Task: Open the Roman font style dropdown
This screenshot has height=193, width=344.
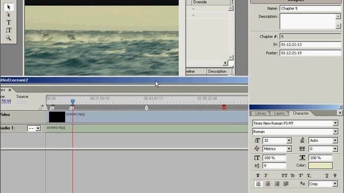Action: coord(335,132)
